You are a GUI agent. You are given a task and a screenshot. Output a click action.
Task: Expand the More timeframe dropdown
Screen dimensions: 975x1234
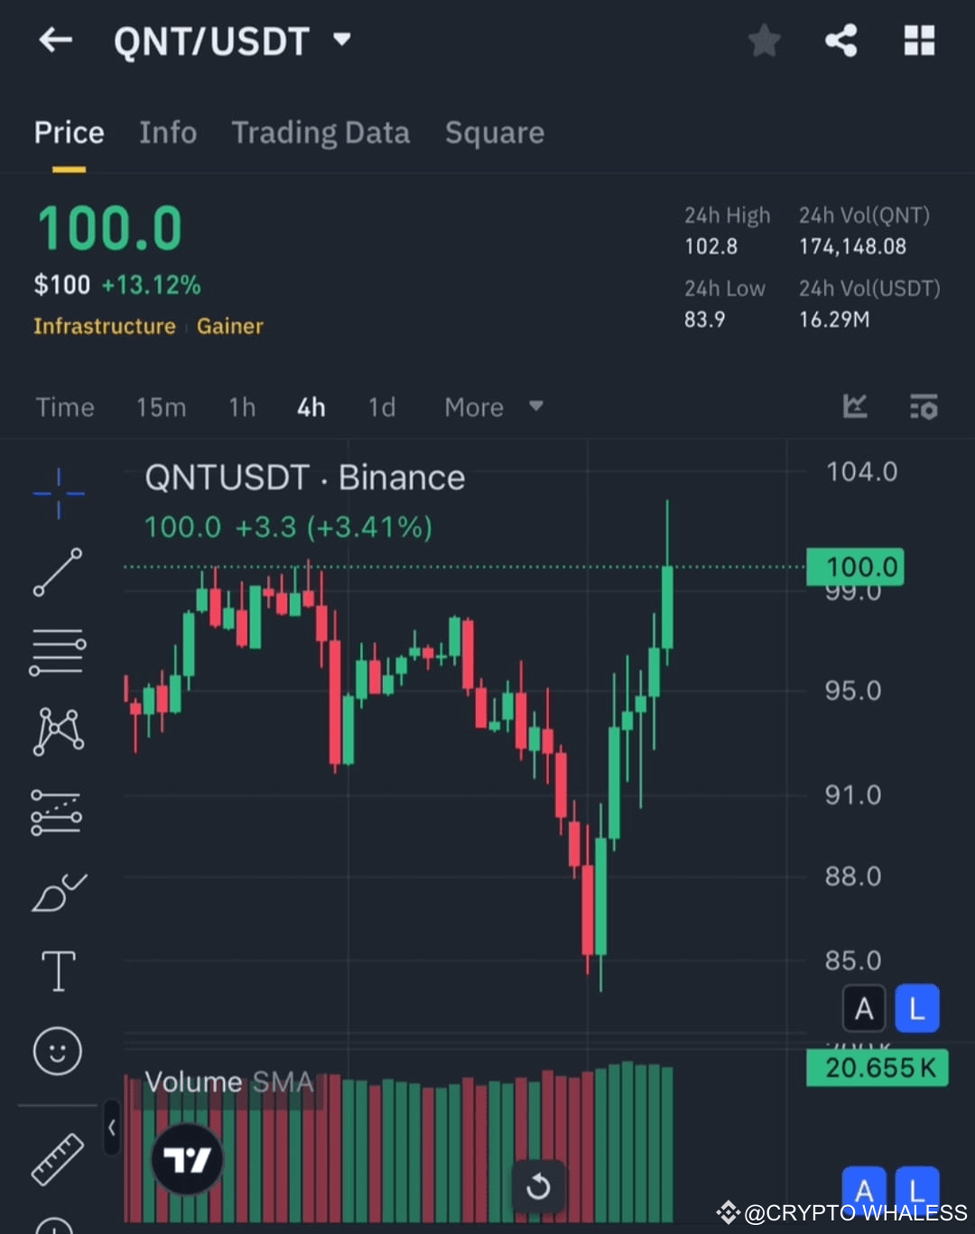495,407
